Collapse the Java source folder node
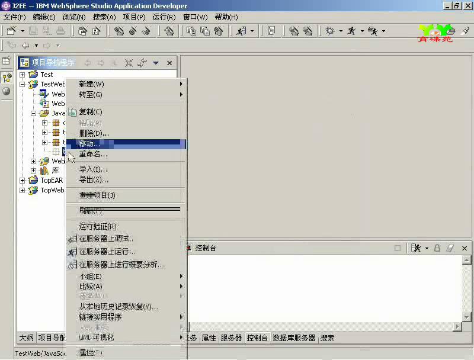The image size is (474, 360). [x=34, y=113]
